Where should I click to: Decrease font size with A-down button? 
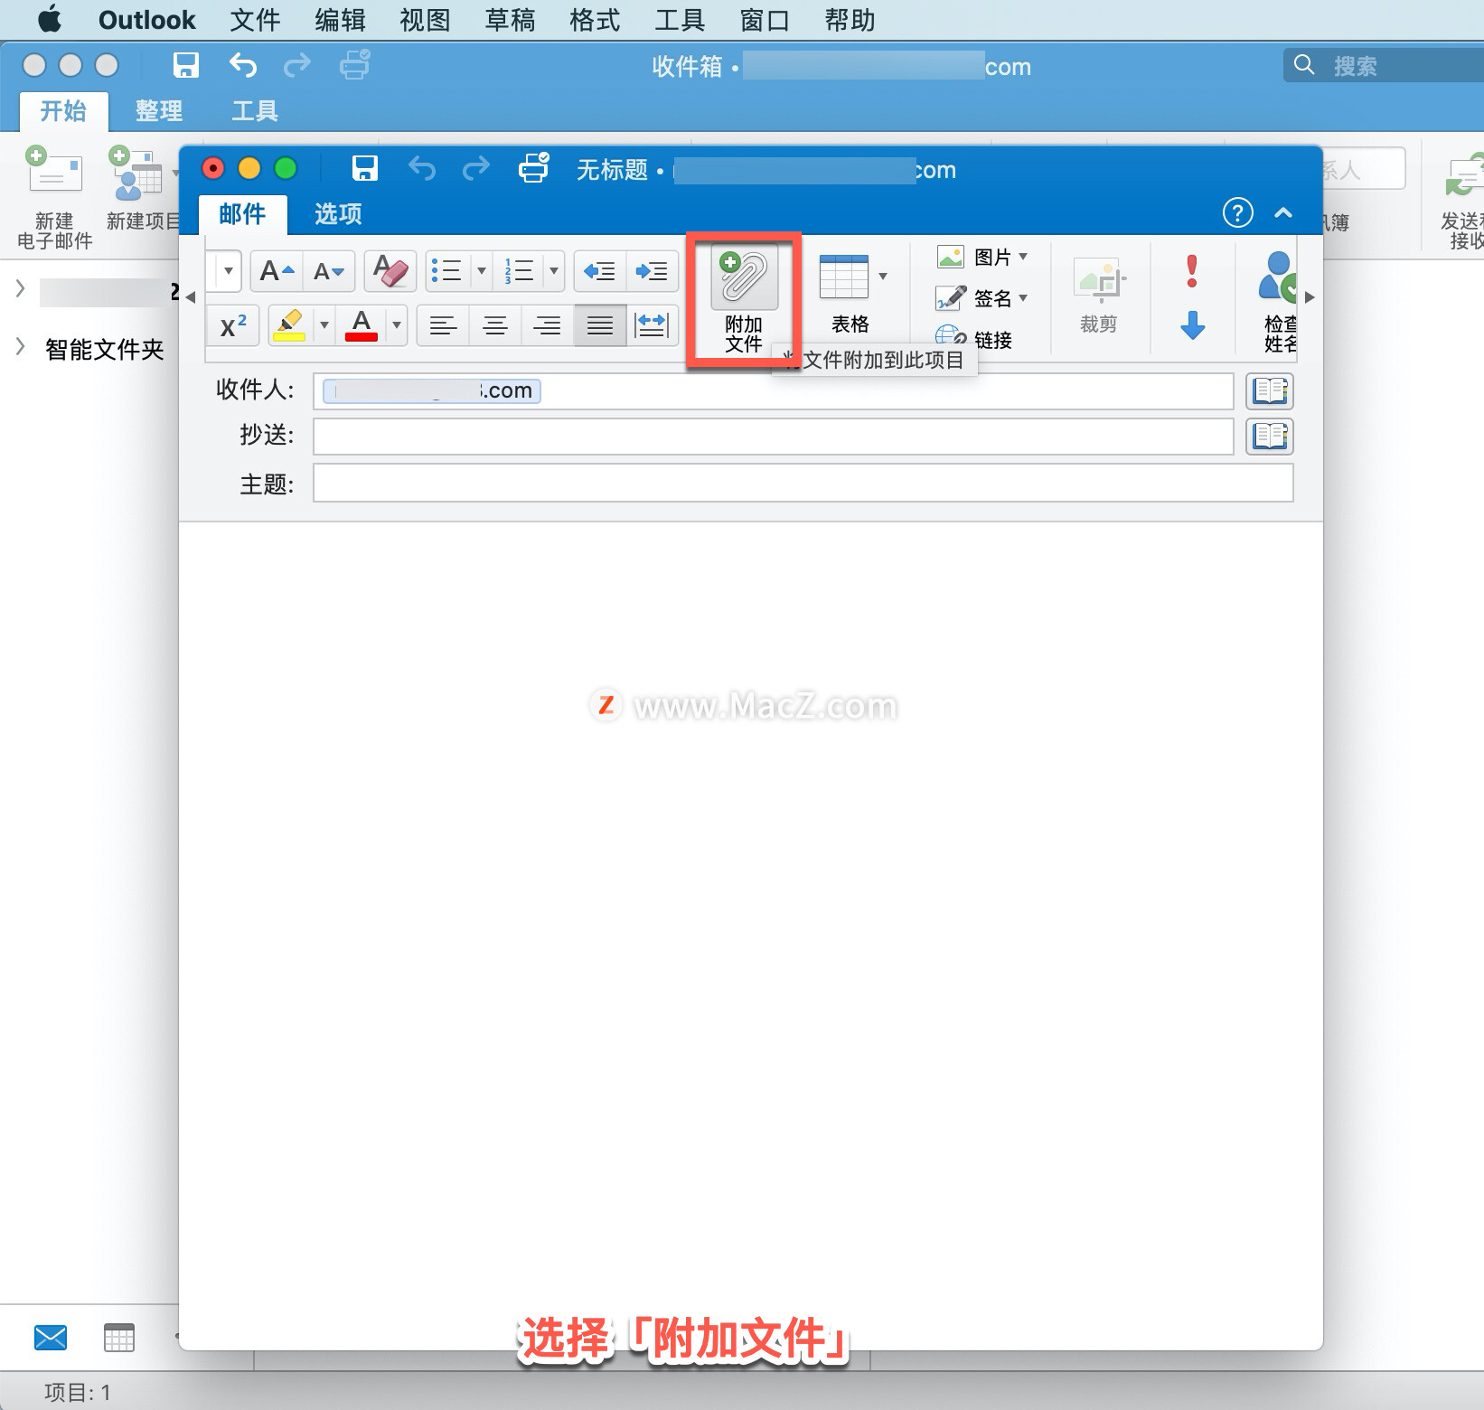point(329,271)
